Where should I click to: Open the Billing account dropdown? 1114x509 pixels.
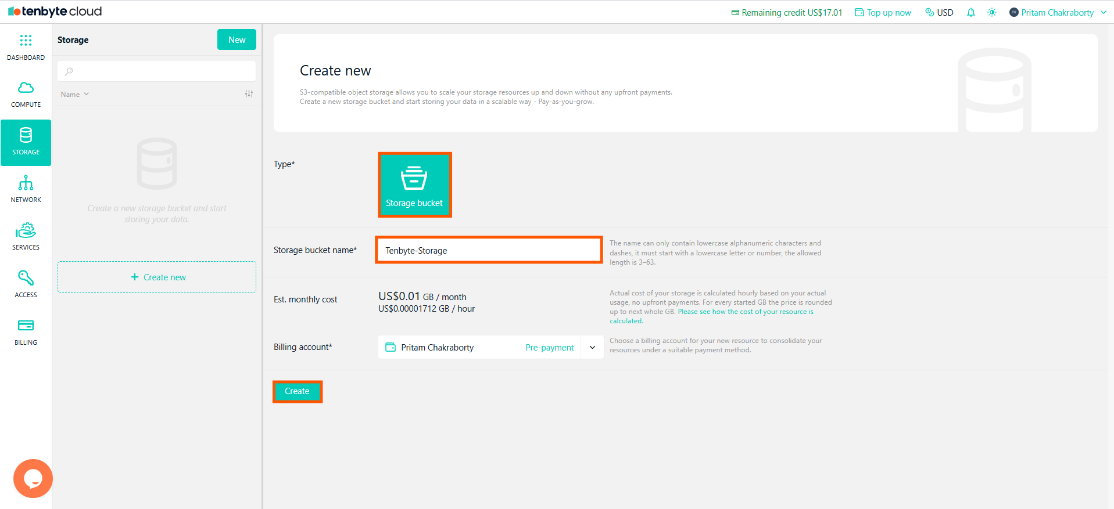(x=490, y=347)
